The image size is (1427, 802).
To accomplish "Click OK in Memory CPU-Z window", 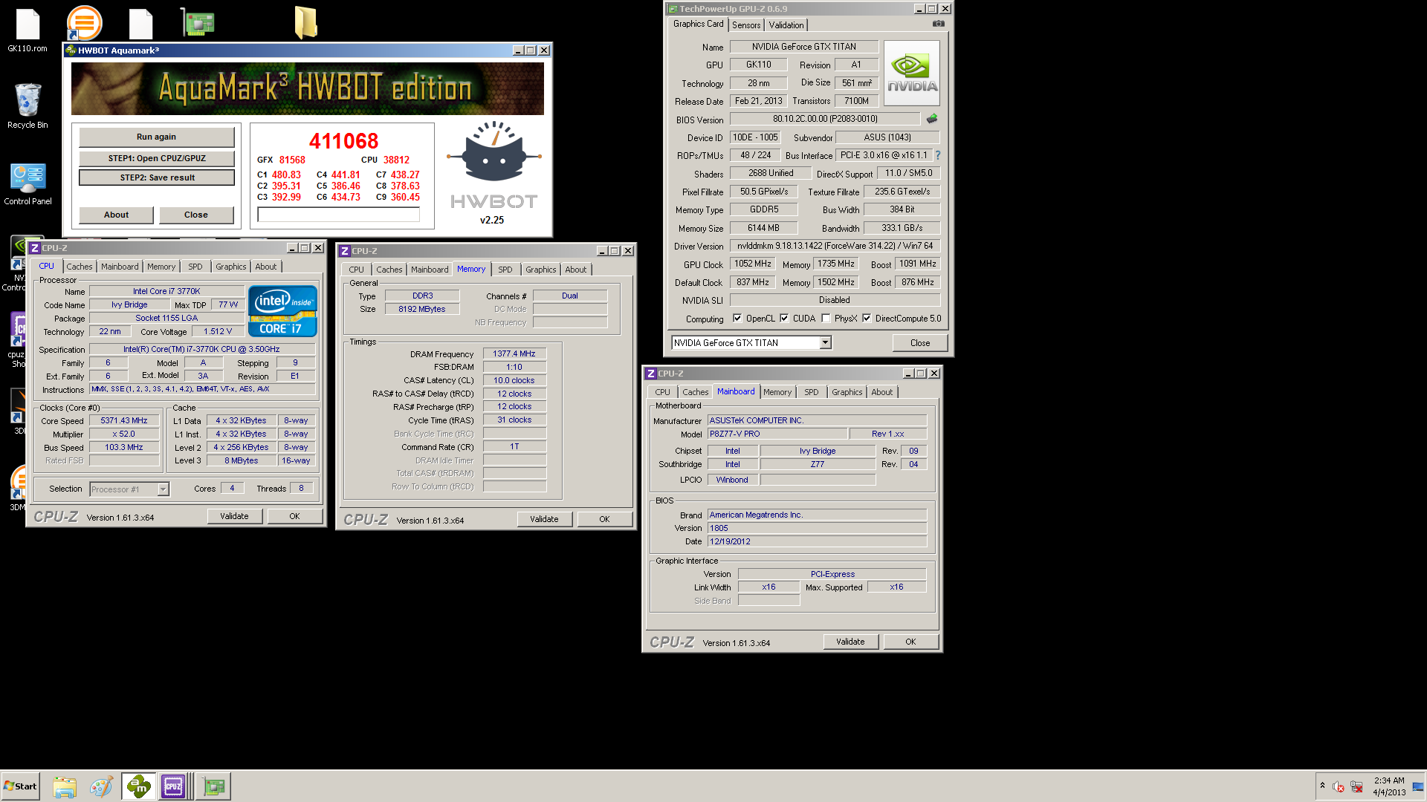I will 604,519.
